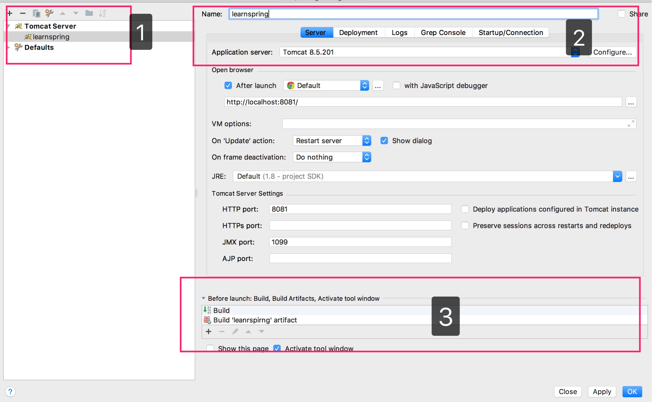This screenshot has width=652, height=402.
Task: Open the On 'Update' action dropdown
Action: click(x=332, y=141)
